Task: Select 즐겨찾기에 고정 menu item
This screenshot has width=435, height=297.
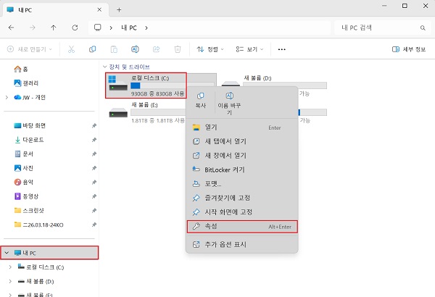Action: [242, 198]
